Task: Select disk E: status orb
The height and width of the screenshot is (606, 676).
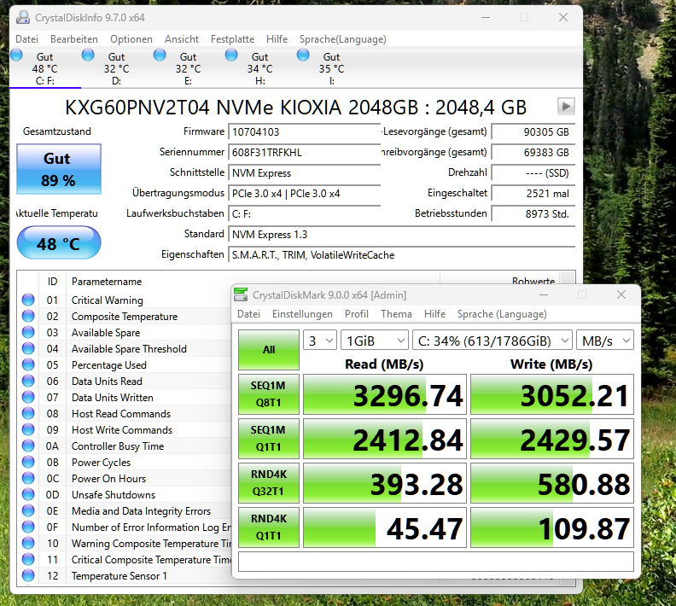Action: (160, 55)
